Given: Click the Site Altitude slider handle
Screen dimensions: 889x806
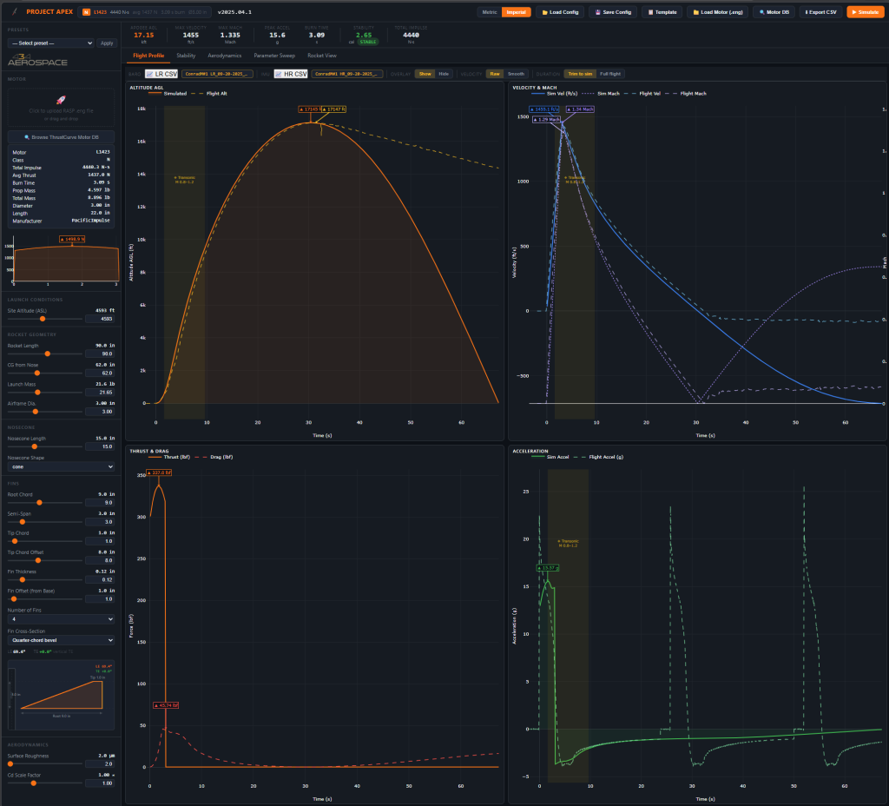Looking at the screenshot, I should click(43, 319).
